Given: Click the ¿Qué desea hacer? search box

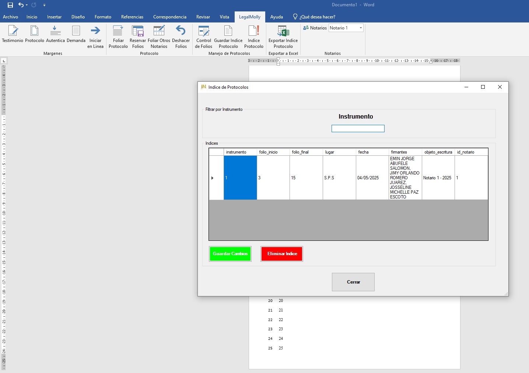Looking at the screenshot, I should point(314,17).
